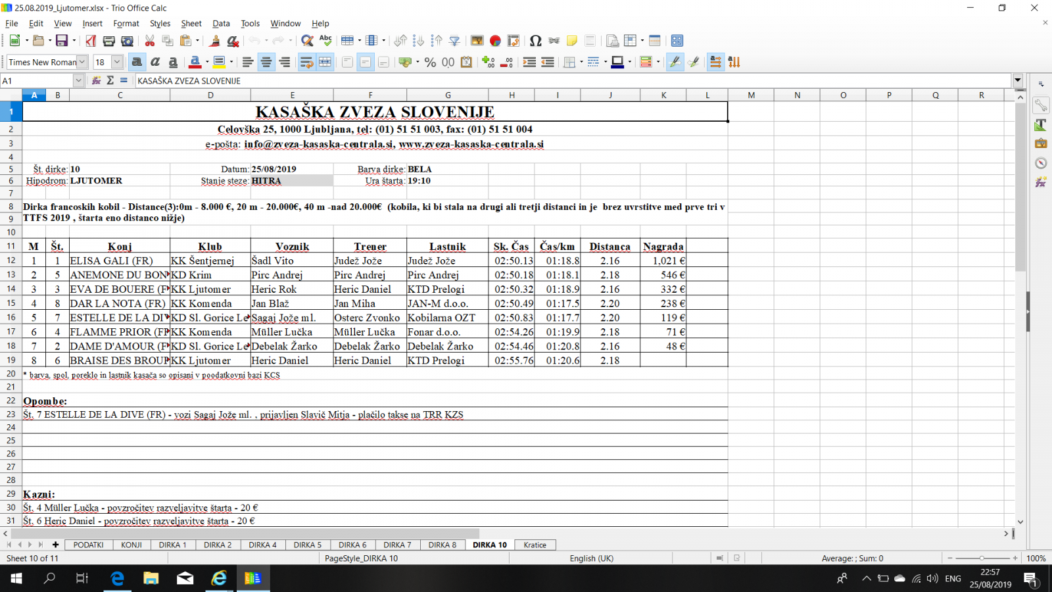Click the Export as PDF icon
The width and height of the screenshot is (1052, 592).
tap(91, 41)
